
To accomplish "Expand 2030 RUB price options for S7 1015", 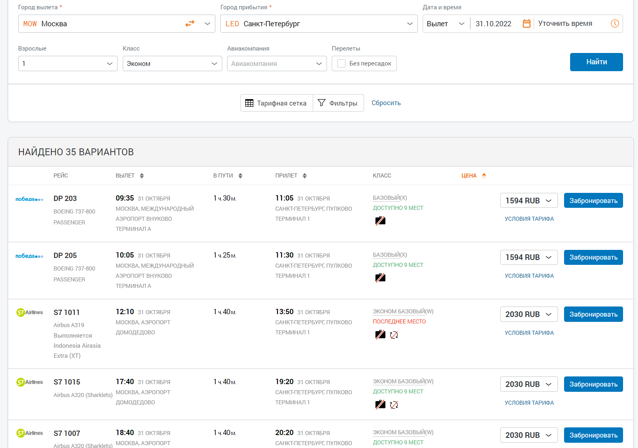I will (529, 384).
